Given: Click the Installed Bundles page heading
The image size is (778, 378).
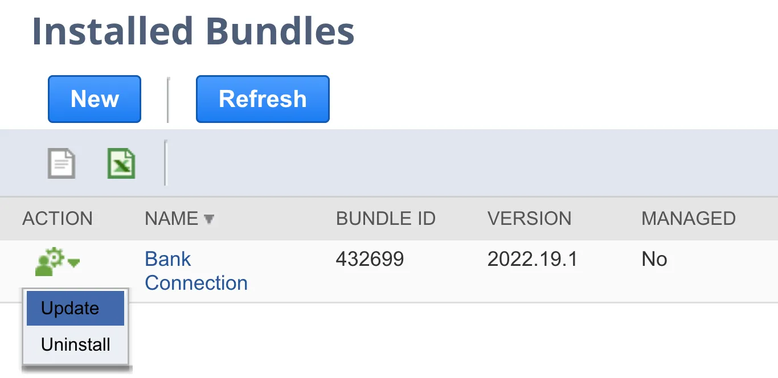Looking at the screenshot, I should click(193, 31).
